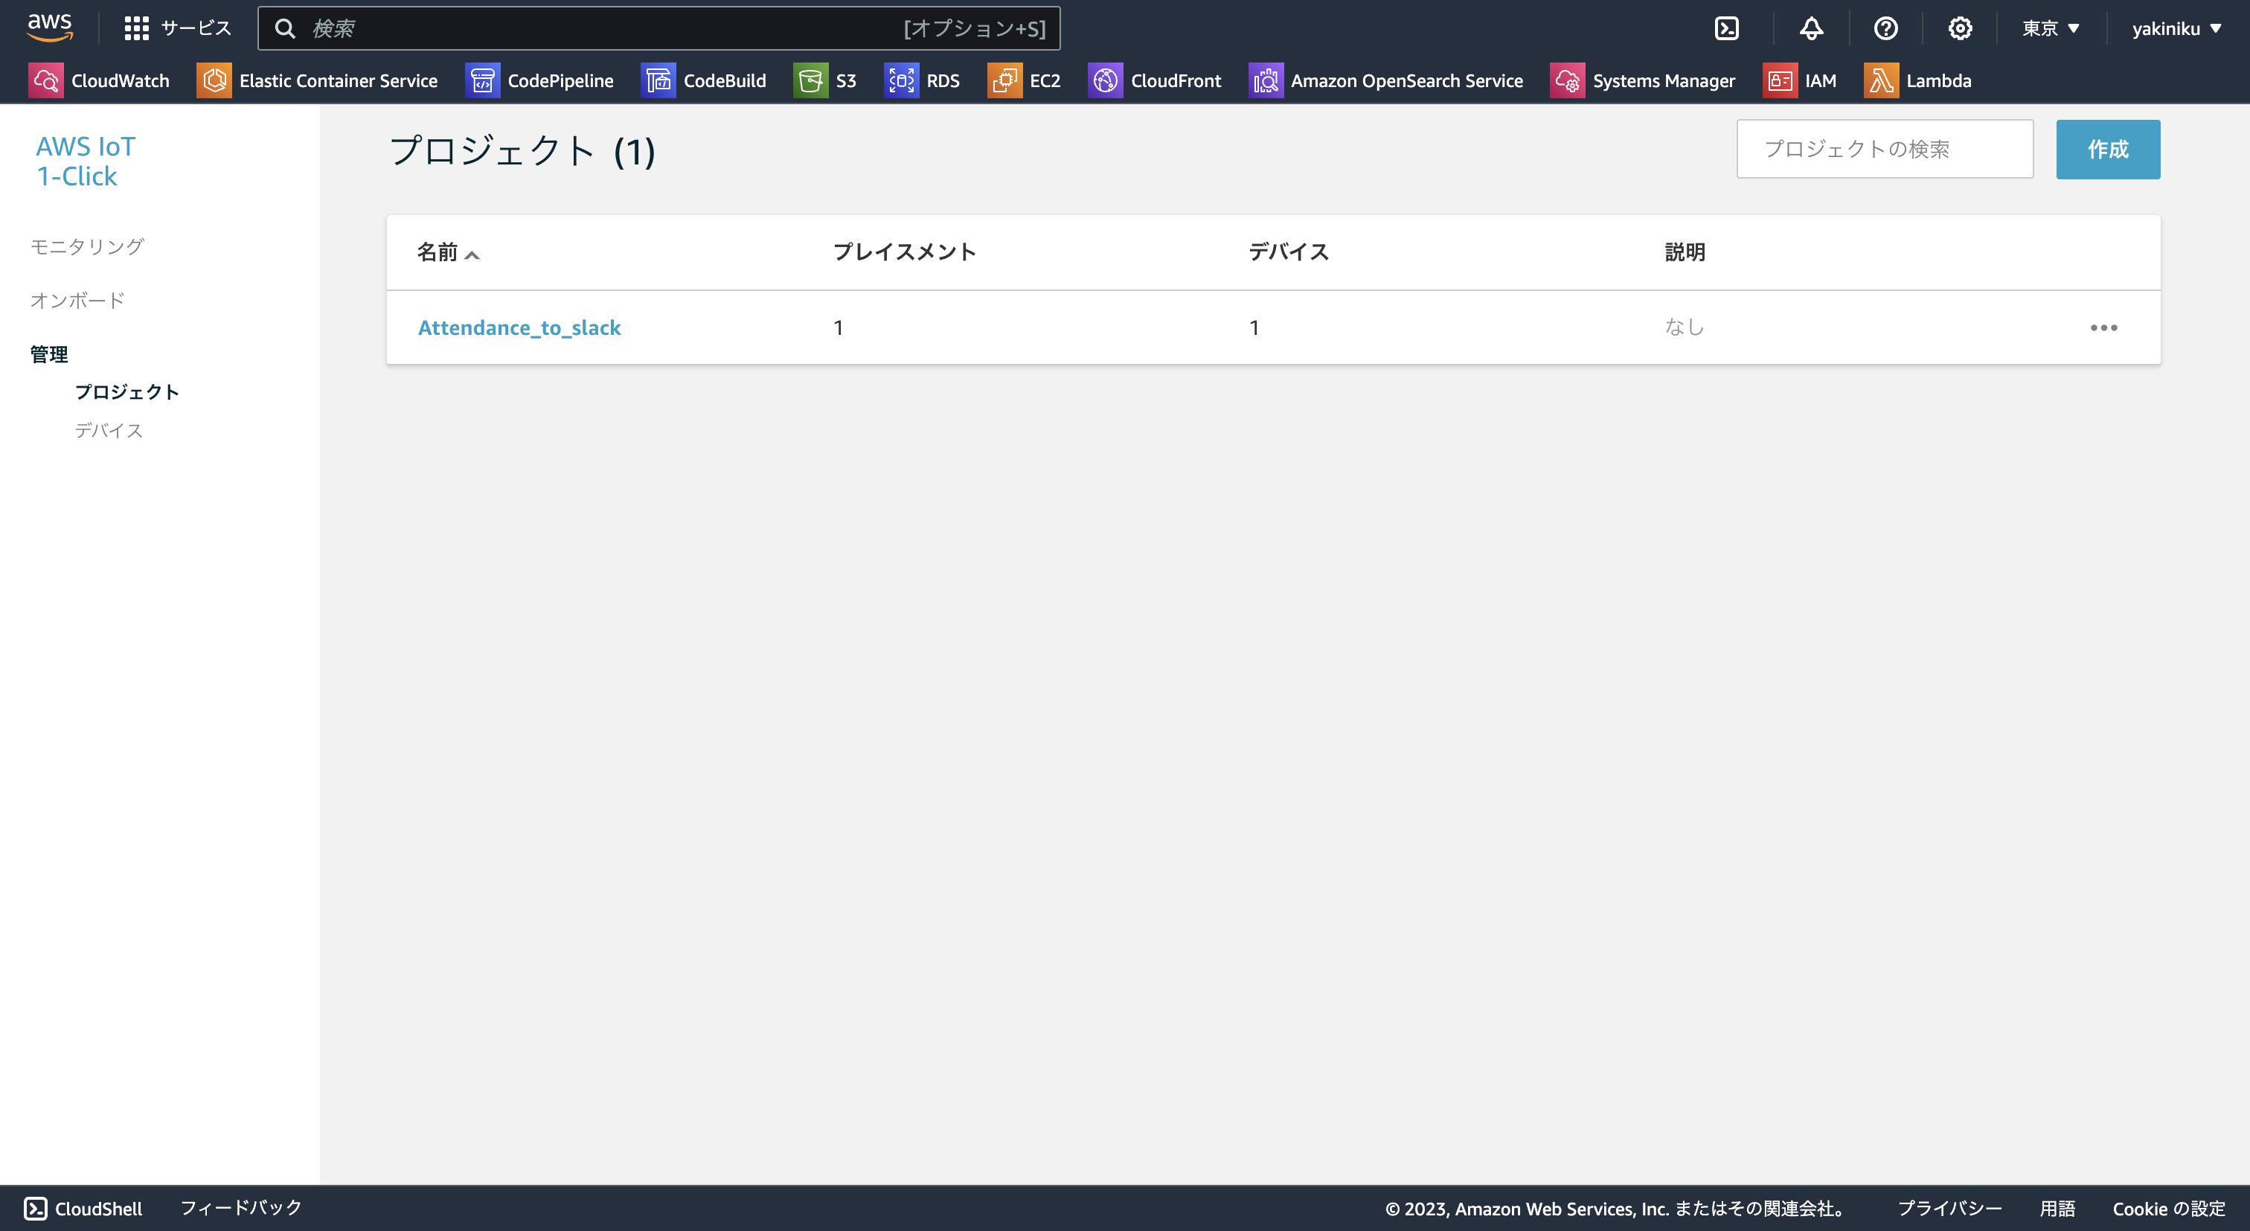Open the help question mark menu
The width and height of the screenshot is (2250, 1231).
1885,29
